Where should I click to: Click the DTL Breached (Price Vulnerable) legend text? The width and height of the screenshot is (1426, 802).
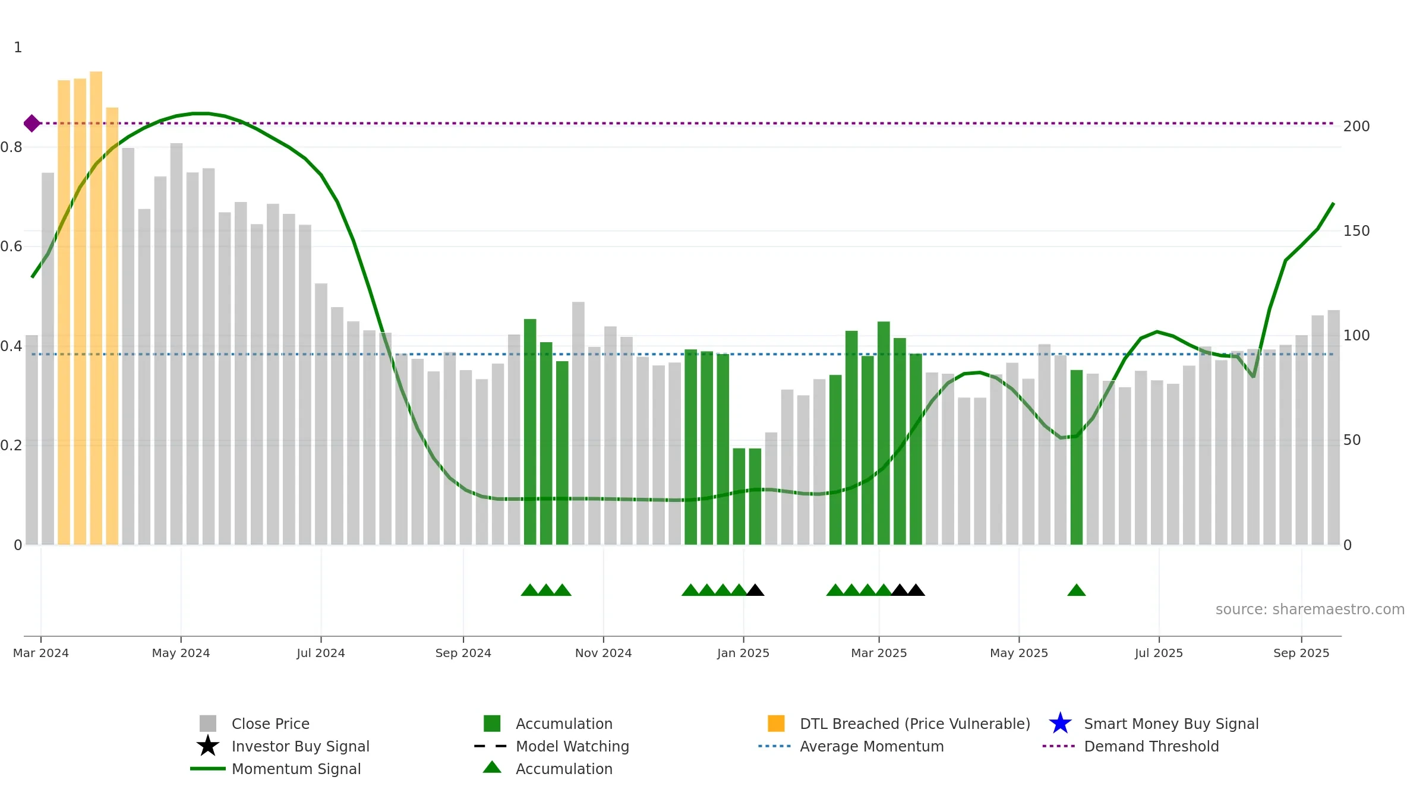coord(915,724)
